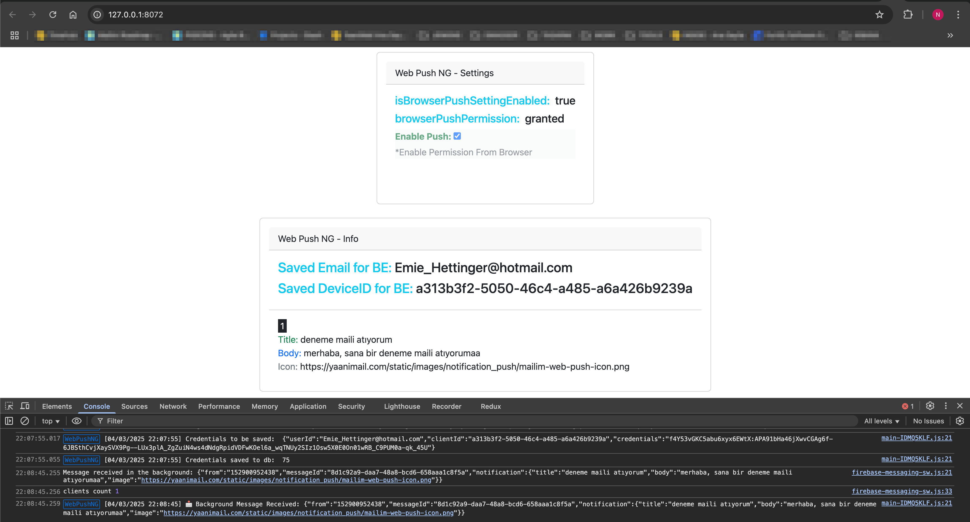
Task: Create live expression eye icon
Action: pyautogui.click(x=76, y=421)
